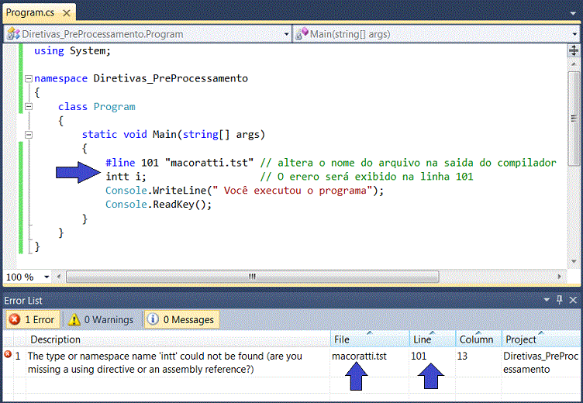Image resolution: width=583 pixels, height=403 pixels.
Task: Click the #line directive keyword in code
Action: point(120,163)
